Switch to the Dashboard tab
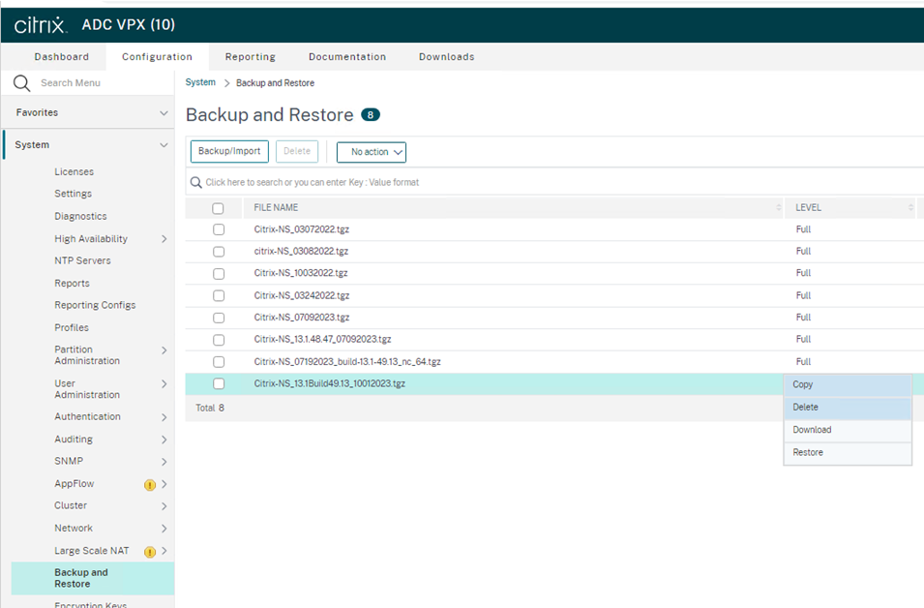Viewport: 924px width, 608px height. (62, 57)
